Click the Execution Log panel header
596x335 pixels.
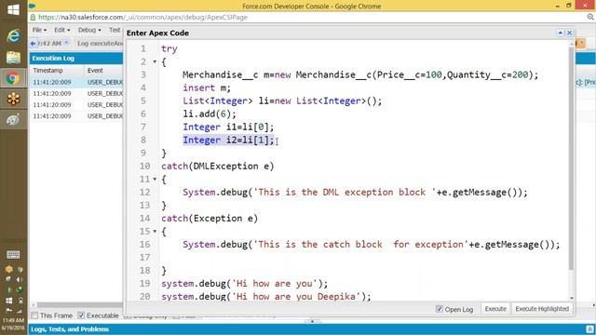coord(76,58)
